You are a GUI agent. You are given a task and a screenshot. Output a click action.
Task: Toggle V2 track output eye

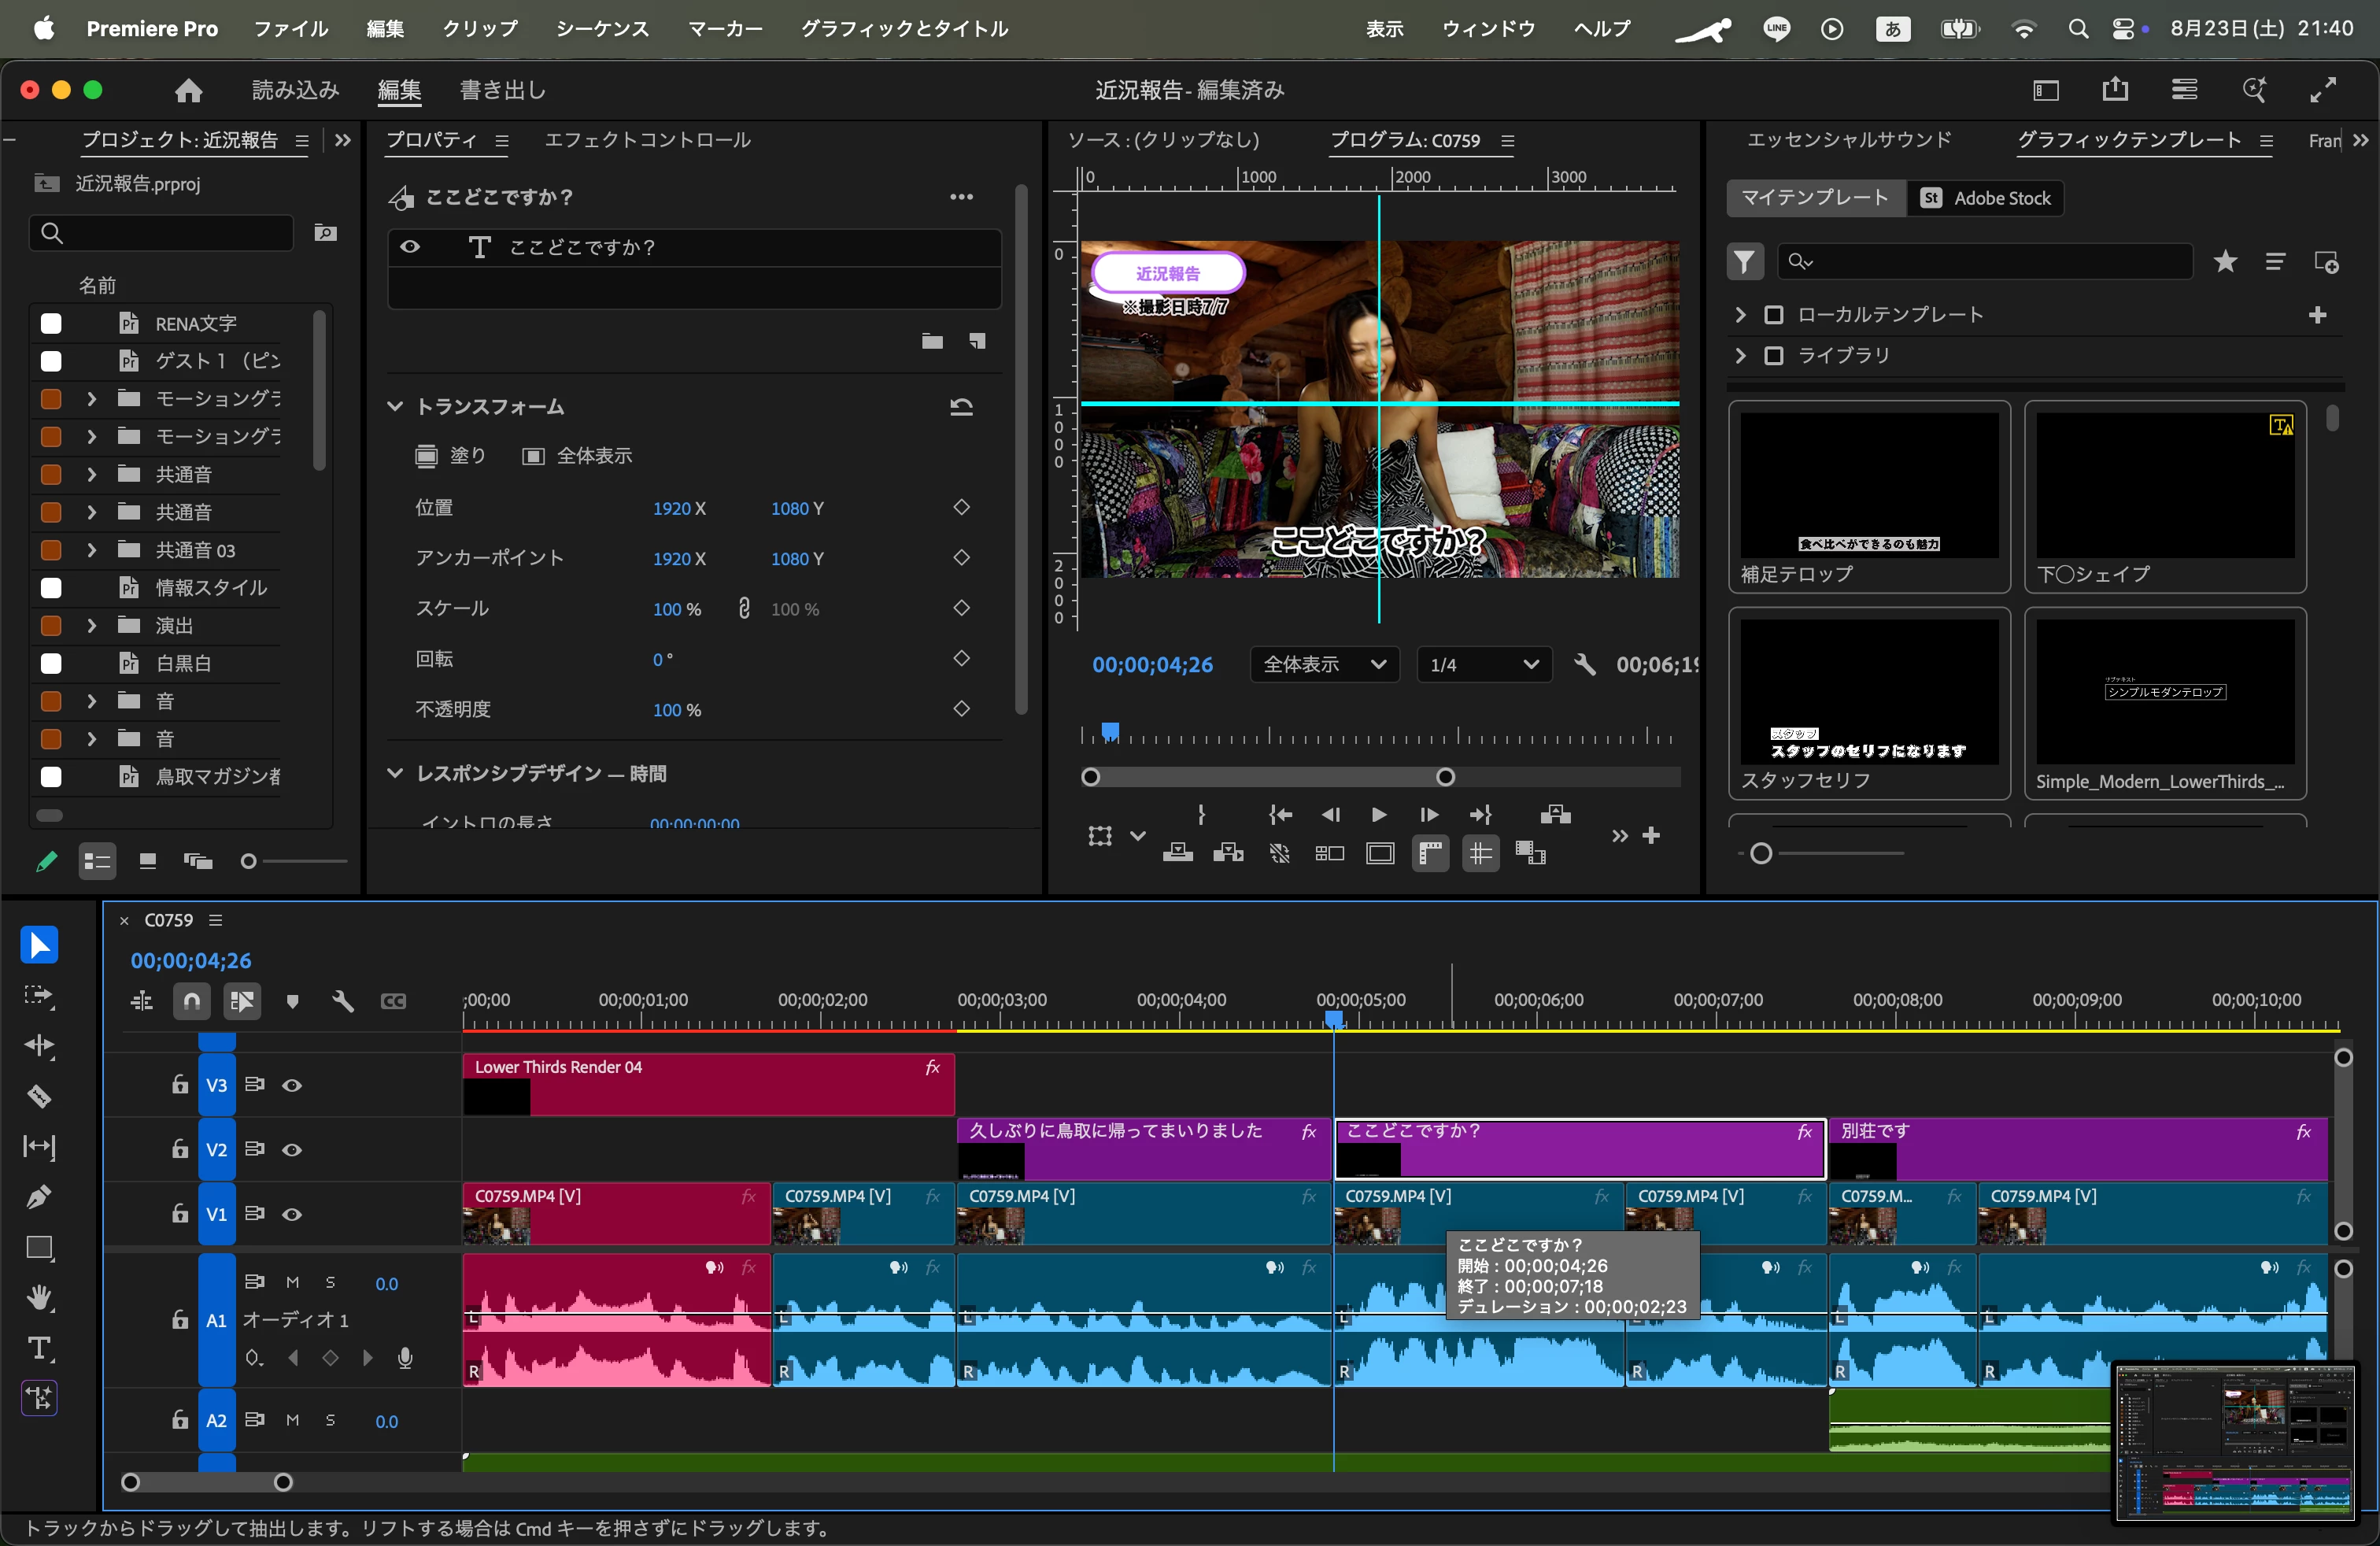[292, 1150]
